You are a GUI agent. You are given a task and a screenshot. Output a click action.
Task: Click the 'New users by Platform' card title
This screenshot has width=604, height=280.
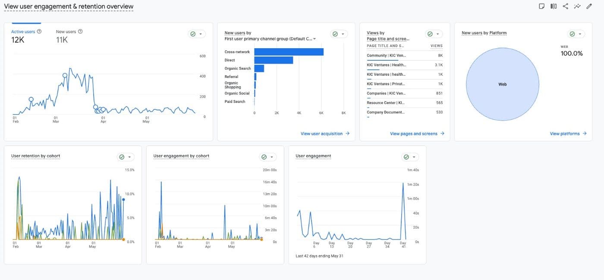[x=484, y=33]
